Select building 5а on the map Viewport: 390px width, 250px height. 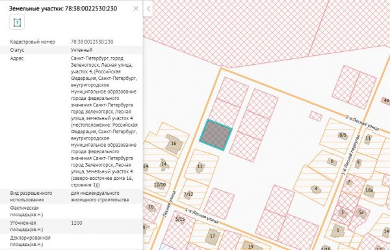click(361, 213)
